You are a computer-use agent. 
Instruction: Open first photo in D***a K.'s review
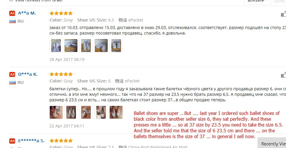pyautogui.click(x=56, y=112)
